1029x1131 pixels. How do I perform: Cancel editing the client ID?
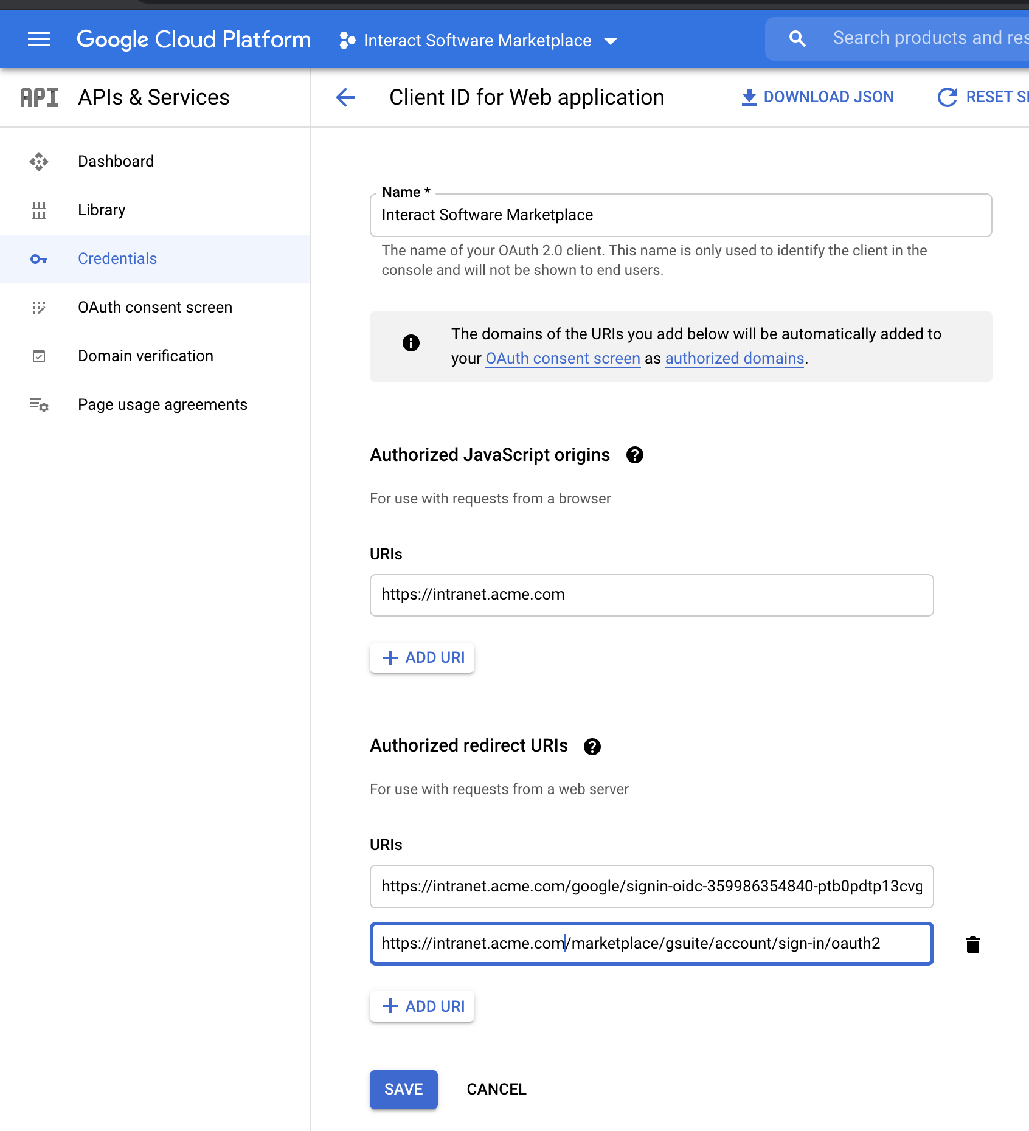pyautogui.click(x=496, y=1090)
